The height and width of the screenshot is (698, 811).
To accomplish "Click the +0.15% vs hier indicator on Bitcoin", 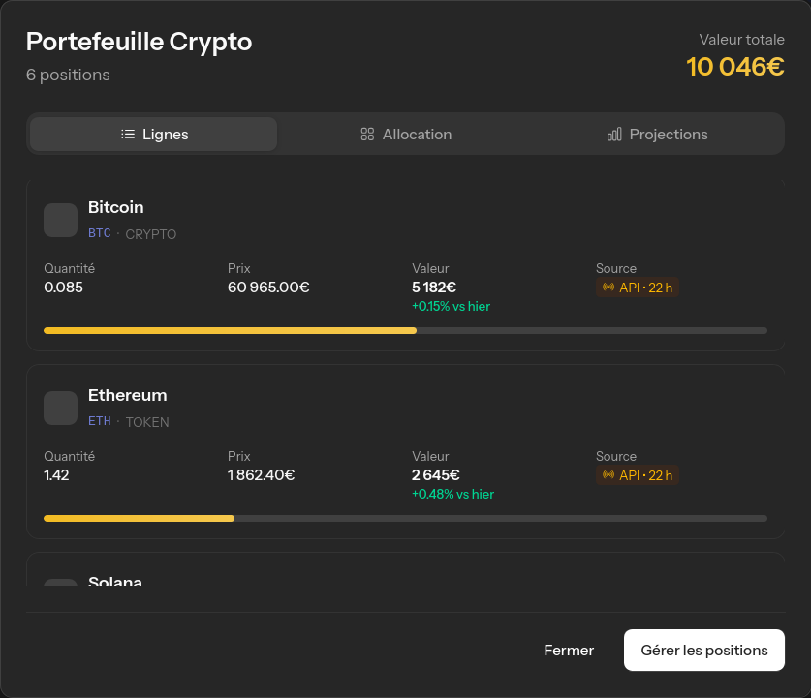I will coord(452,305).
